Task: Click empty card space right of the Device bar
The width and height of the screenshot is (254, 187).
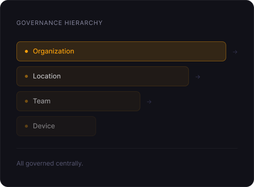Action: [x=166, y=126]
